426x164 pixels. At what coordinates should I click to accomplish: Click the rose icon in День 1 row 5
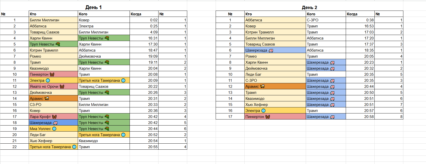pos(58,44)
